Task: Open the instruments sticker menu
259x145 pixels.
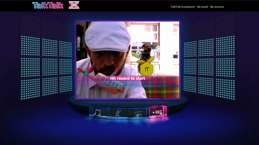Action: pos(137,113)
